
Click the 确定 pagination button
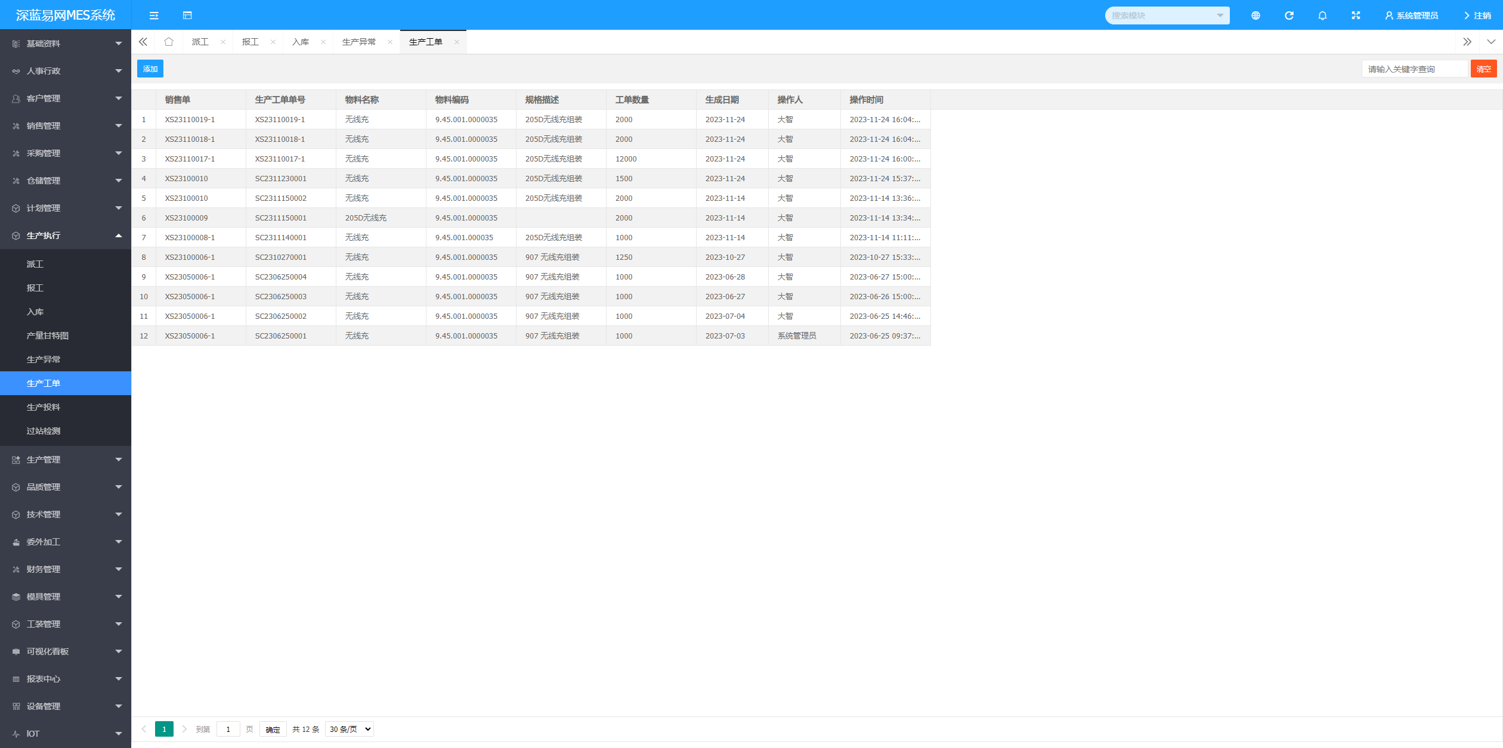tap(273, 729)
